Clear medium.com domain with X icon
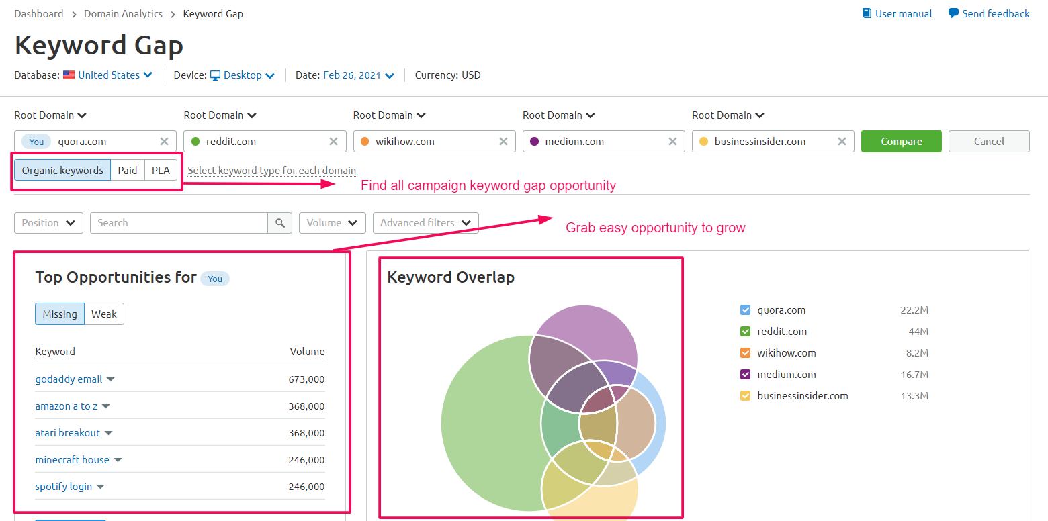This screenshot has width=1048, height=521. 672,142
